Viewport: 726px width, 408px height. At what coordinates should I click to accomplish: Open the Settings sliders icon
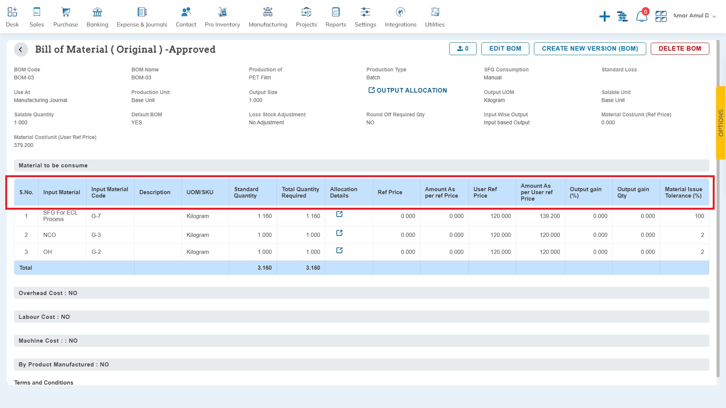coord(365,12)
